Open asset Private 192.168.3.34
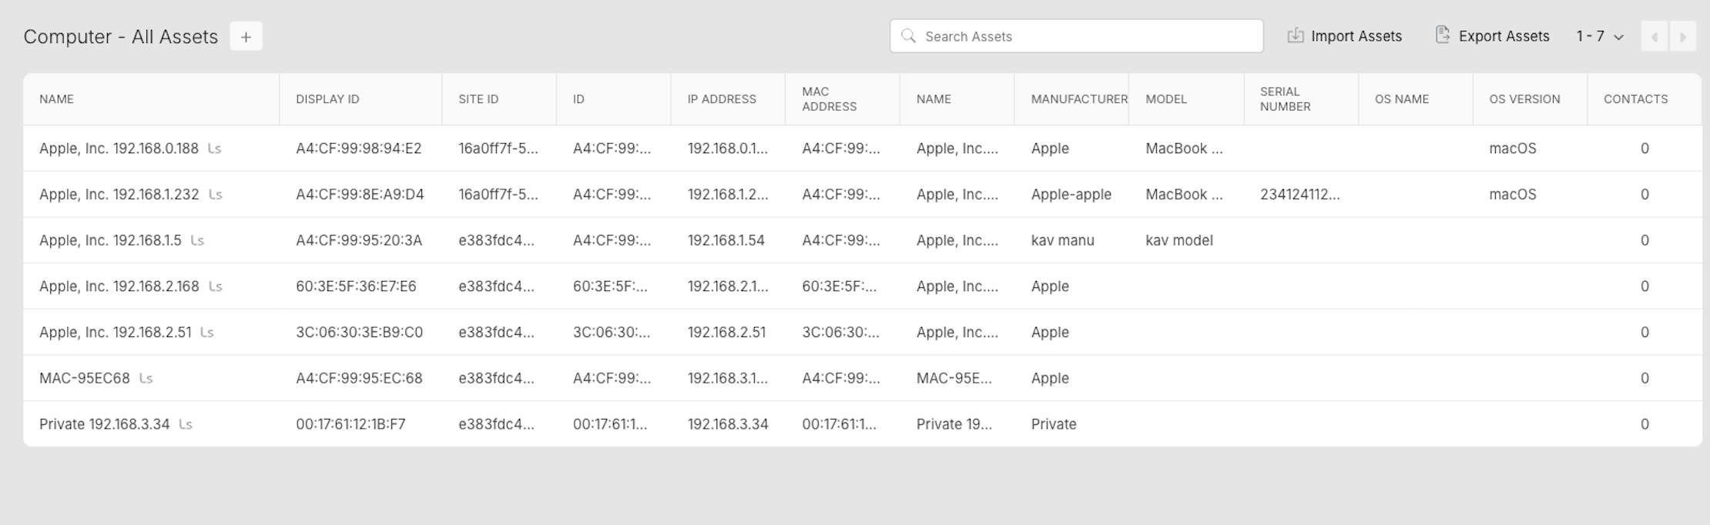The image size is (1710, 525). [x=105, y=424]
